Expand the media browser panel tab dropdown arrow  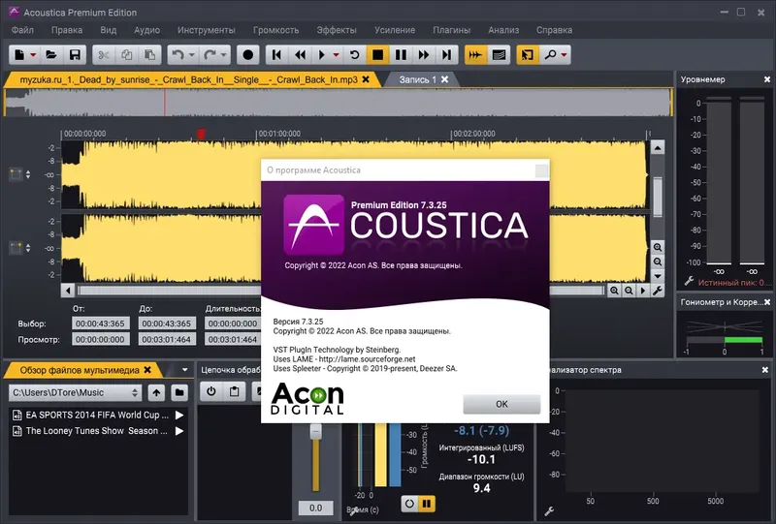point(184,370)
